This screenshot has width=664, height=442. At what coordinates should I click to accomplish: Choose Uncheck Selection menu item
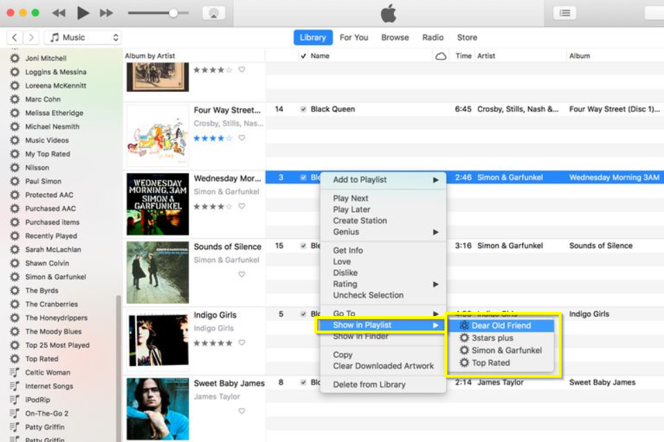[368, 295]
